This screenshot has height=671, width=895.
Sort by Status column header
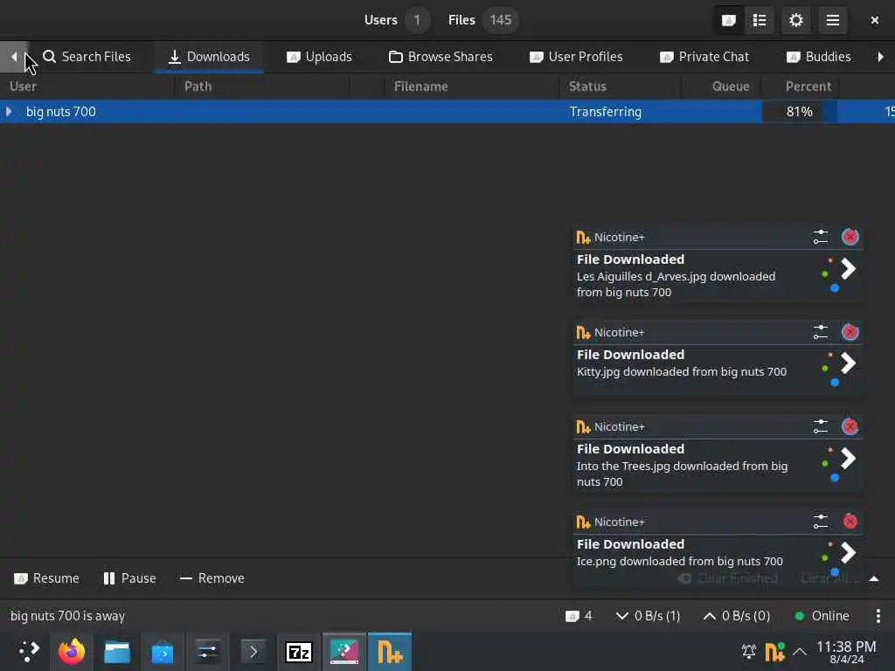(621, 86)
